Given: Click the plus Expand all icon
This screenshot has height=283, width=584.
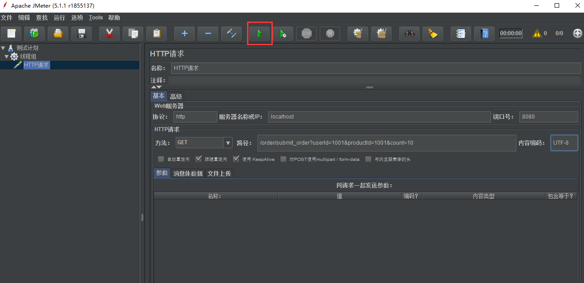Looking at the screenshot, I should (x=184, y=34).
